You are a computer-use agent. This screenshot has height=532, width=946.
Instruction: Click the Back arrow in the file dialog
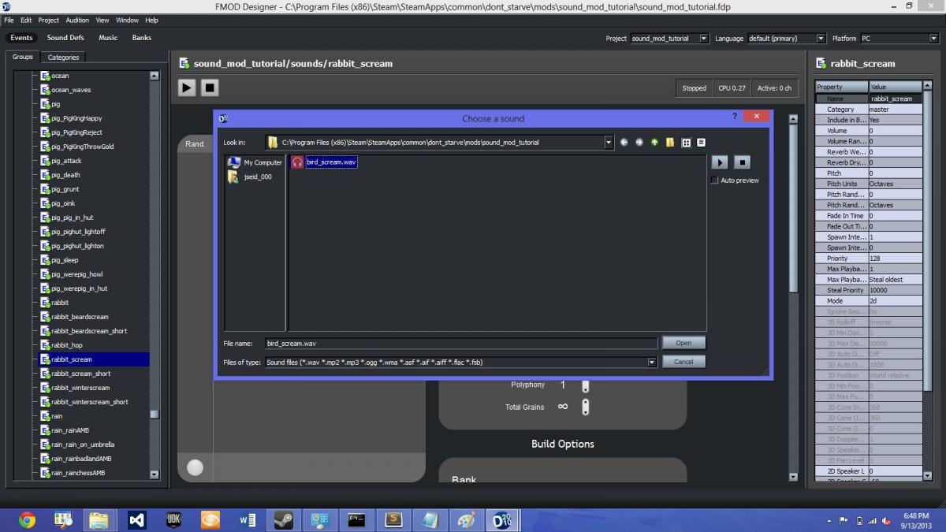[624, 143]
